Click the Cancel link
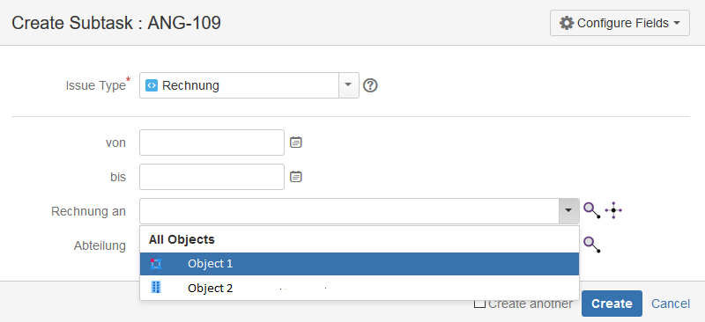The image size is (705, 322). click(x=671, y=304)
